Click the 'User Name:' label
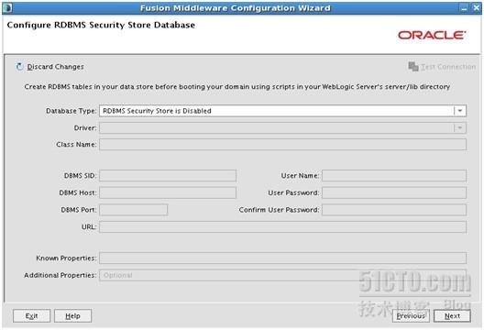 (300, 176)
